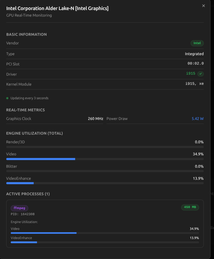
Task: Click the Blitter utilization bar
Action: [x=105, y=171]
